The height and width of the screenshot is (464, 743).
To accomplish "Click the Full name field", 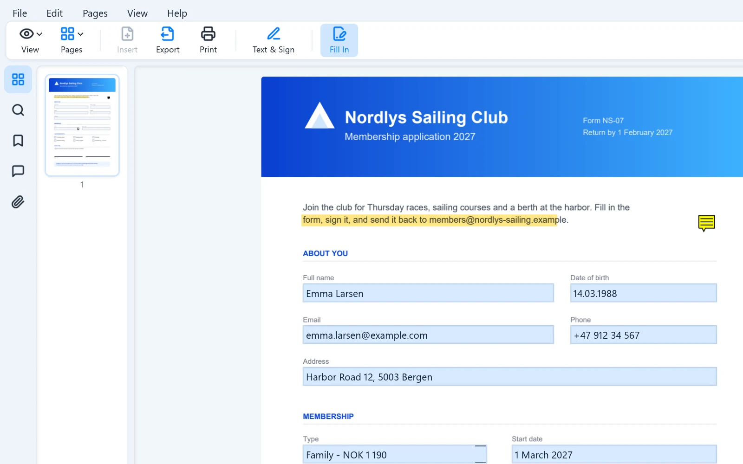I will pyautogui.click(x=428, y=293).
